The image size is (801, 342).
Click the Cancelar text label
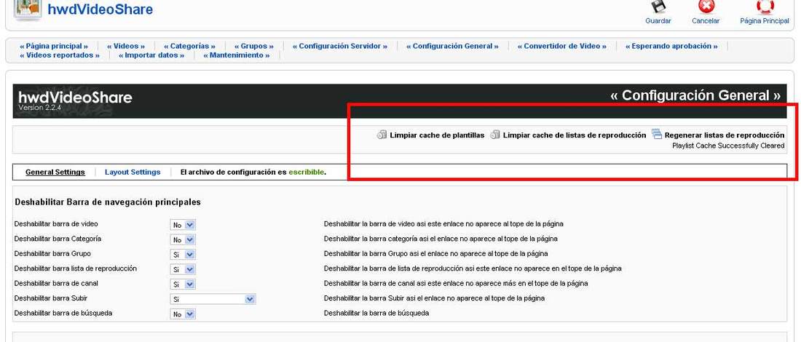point(706,21)
